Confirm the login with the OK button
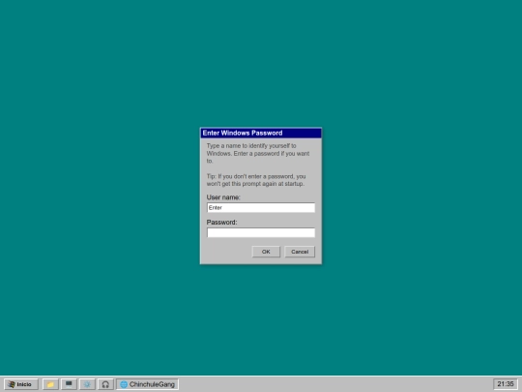Image resolution: width=522 pixels, height=392 pixels. [266, 252]
